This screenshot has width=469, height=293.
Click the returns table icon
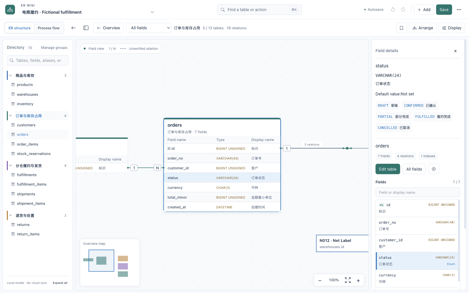(13, 225)
